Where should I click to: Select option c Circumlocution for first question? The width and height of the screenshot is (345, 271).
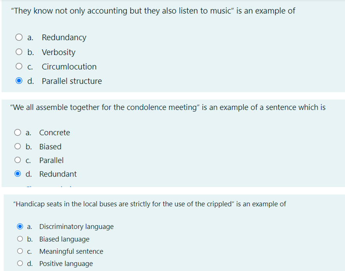point(18,66)
